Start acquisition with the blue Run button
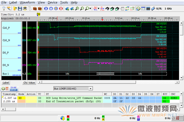This screenshot has width=184, height=122. point(46,9)
